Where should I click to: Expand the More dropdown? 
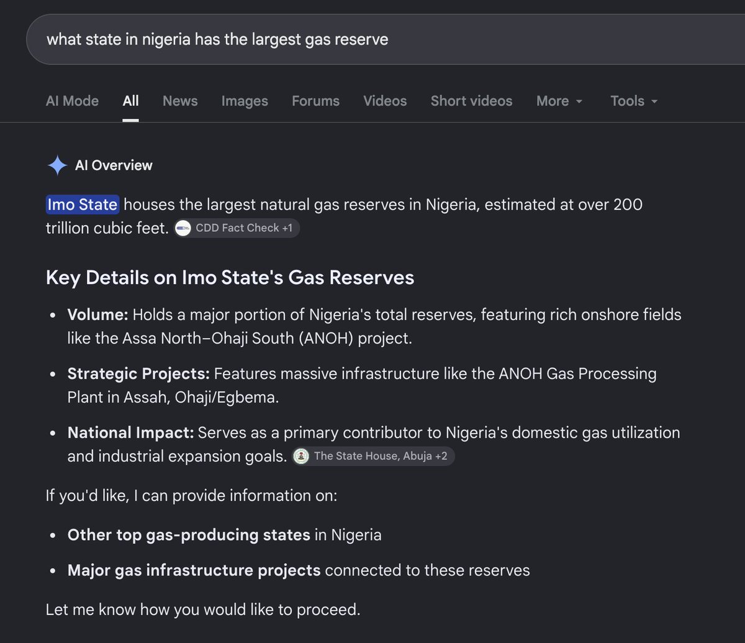coord(559,101)
